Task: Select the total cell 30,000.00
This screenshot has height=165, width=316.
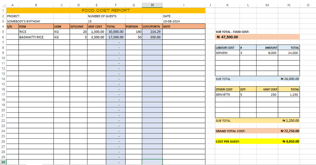Action: [116, 32]
